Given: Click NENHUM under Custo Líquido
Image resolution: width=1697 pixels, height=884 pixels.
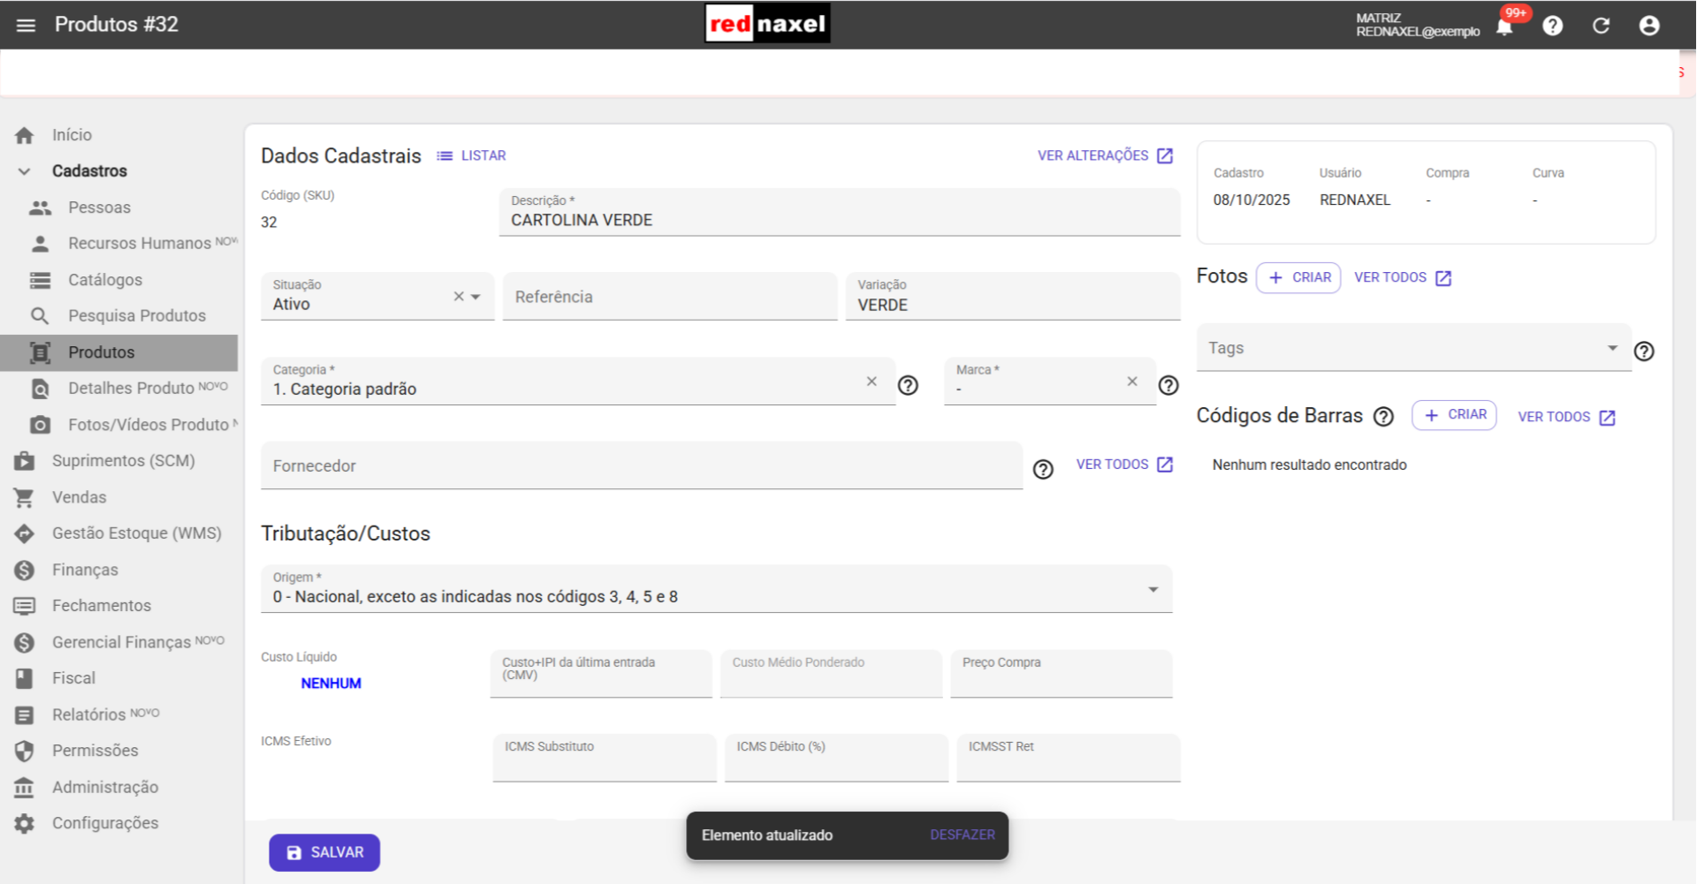Looking at the screenshot, I should pos(331,684).
